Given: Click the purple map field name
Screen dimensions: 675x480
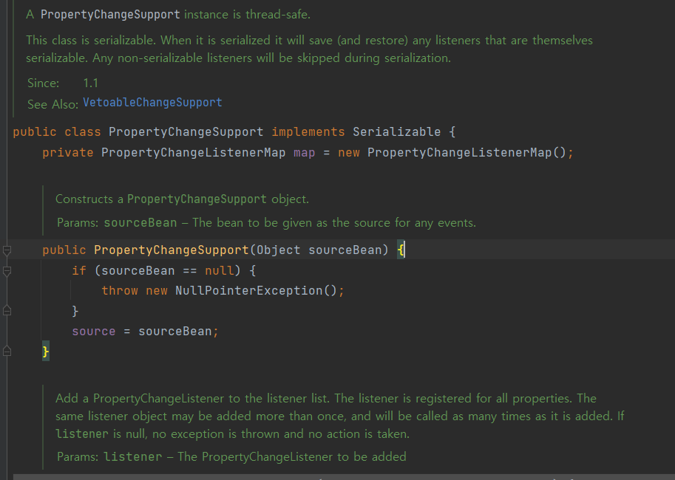Looking at the screenshot, I should pyautogui.click(x=305, y=153).
